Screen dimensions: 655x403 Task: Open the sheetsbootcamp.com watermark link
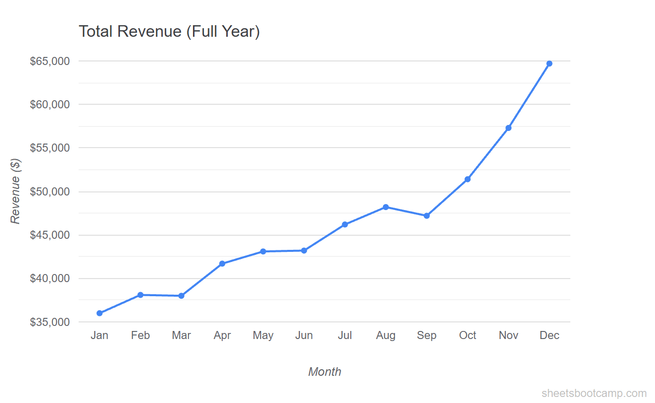coord(593,394)
